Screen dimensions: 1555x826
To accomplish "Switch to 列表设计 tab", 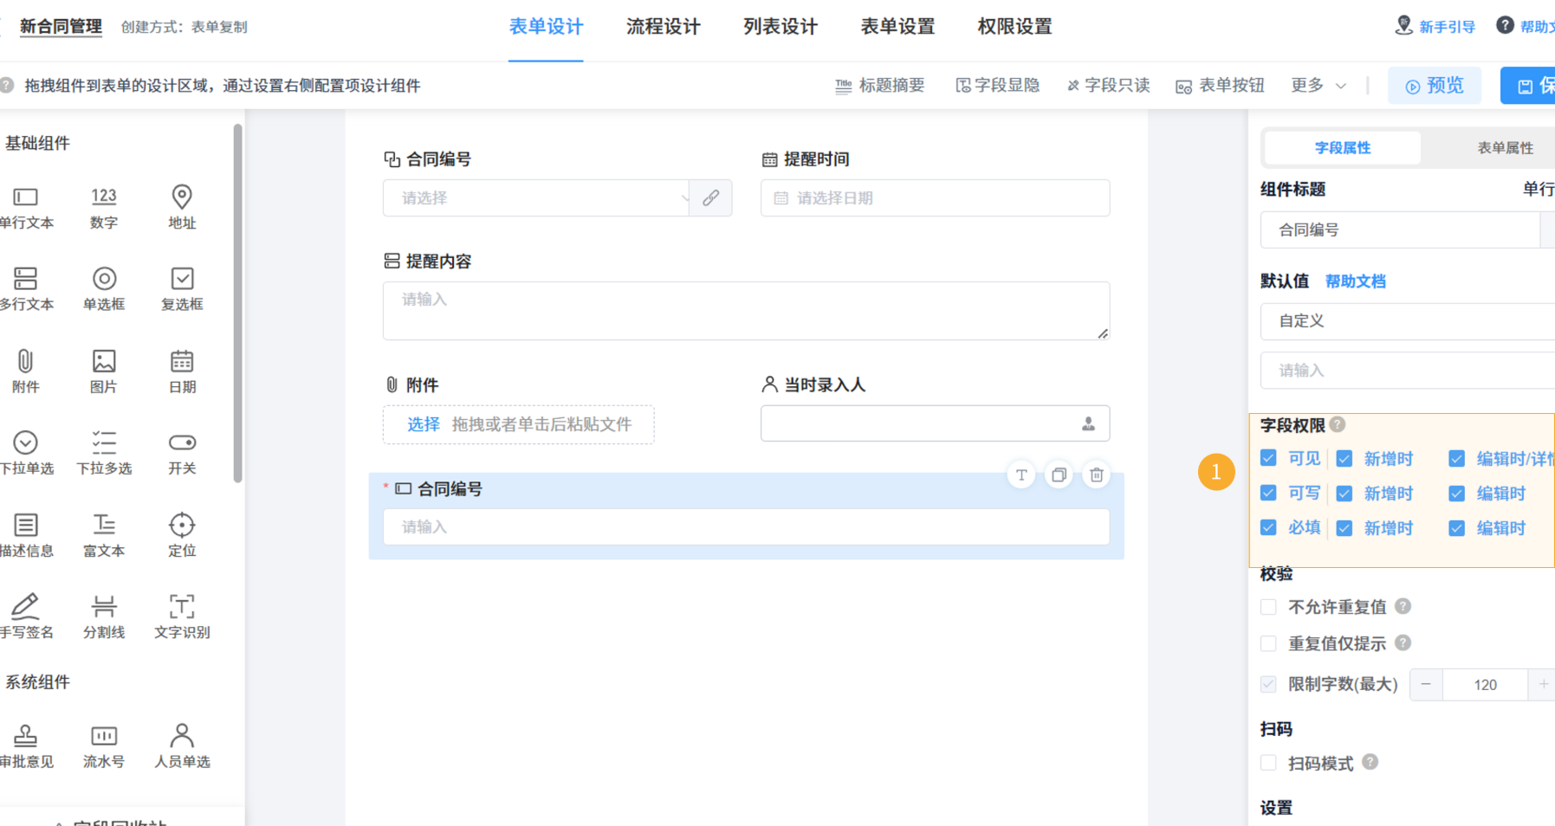I will coord(780,27).
